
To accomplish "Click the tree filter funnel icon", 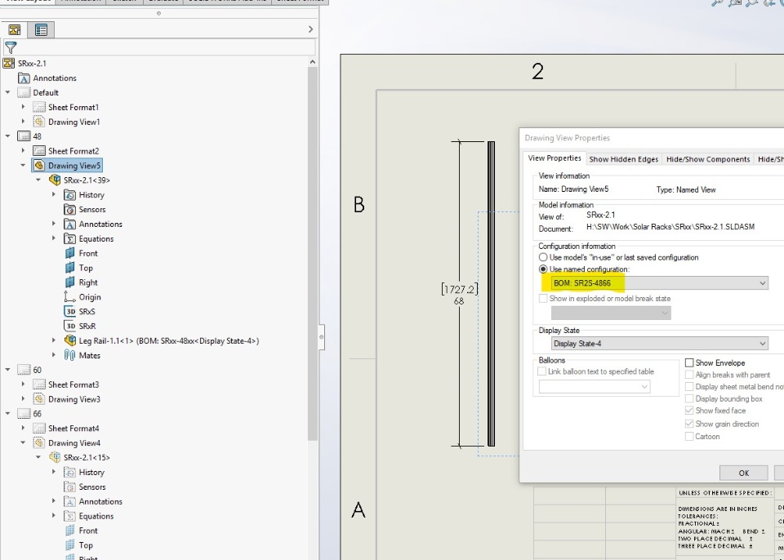I will coord(11,47).
